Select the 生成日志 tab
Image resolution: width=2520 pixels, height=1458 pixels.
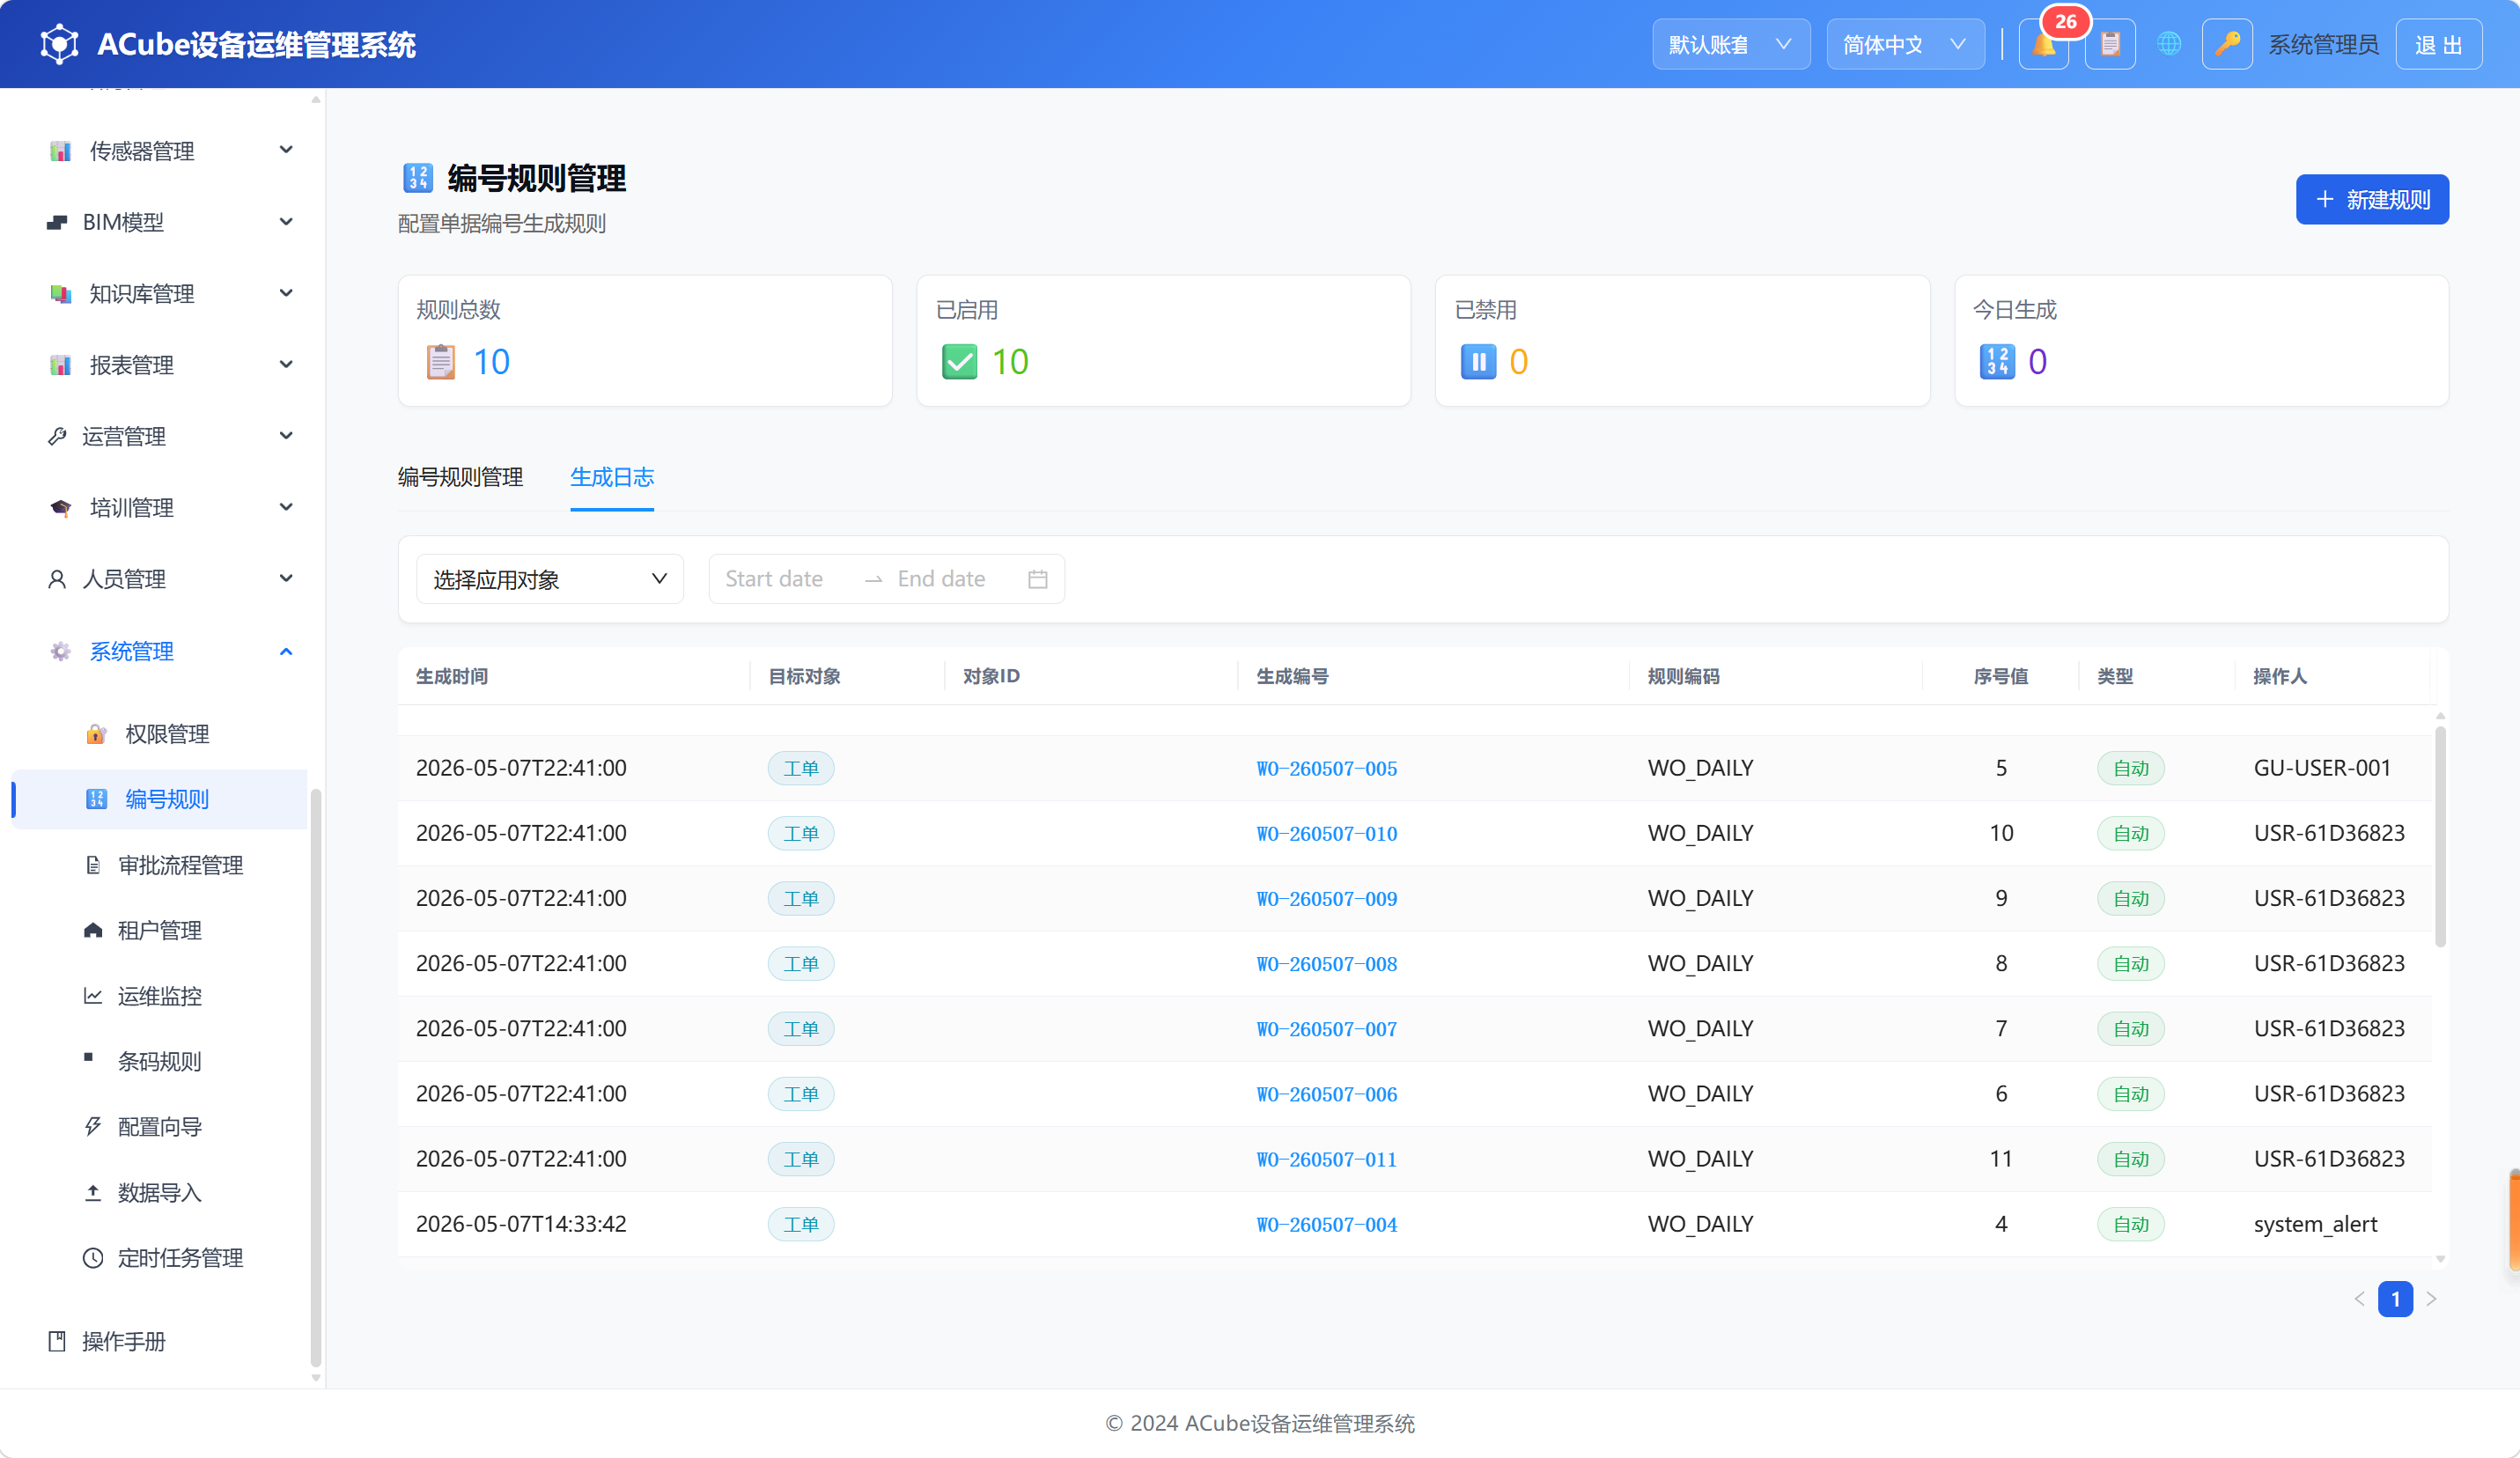pyautogui.click(x=612, y=477)
